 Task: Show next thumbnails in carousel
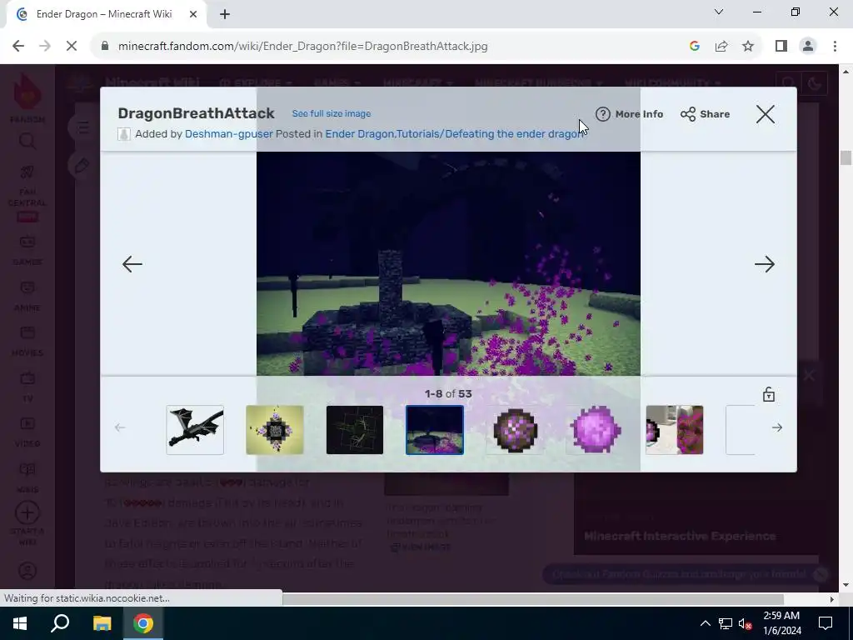pos(777,427)
